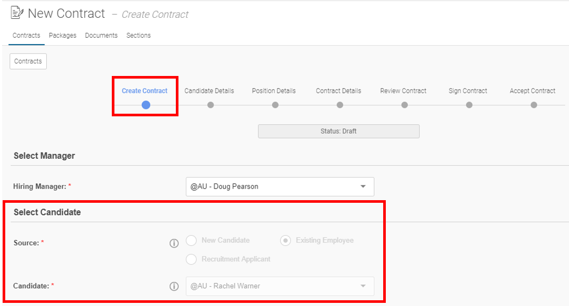The width and height of the screenshot is (569, 306).
Task: Click the New Contract document icon
Action: pos(17,13)
